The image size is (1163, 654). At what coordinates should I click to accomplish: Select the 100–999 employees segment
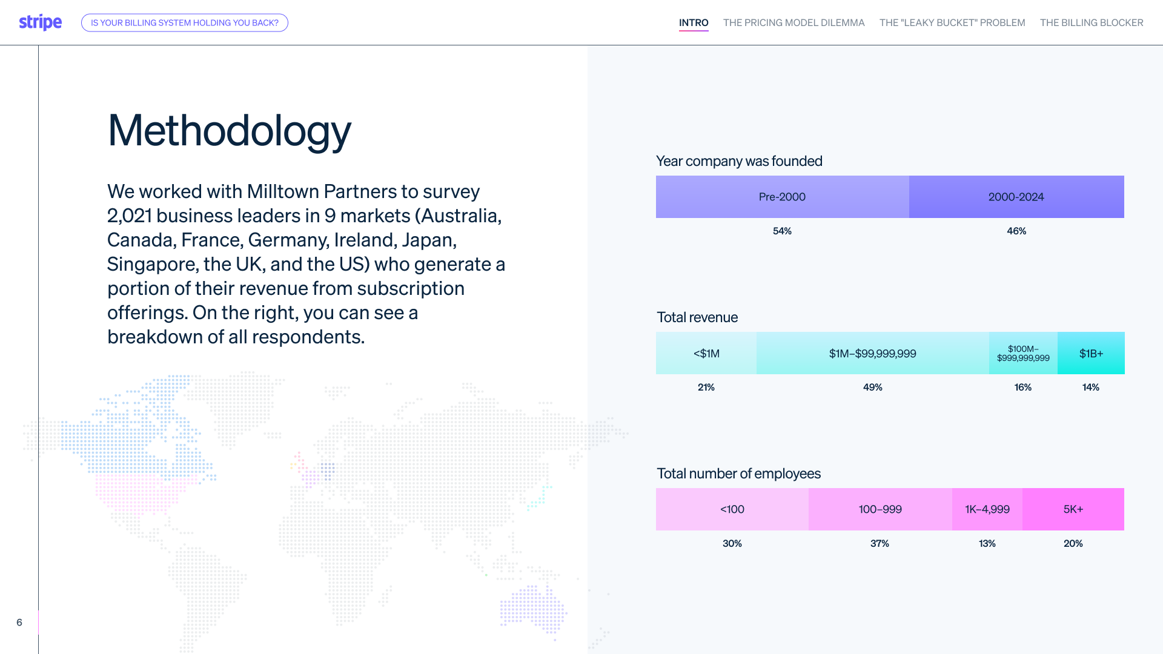[x=880, y=509]
